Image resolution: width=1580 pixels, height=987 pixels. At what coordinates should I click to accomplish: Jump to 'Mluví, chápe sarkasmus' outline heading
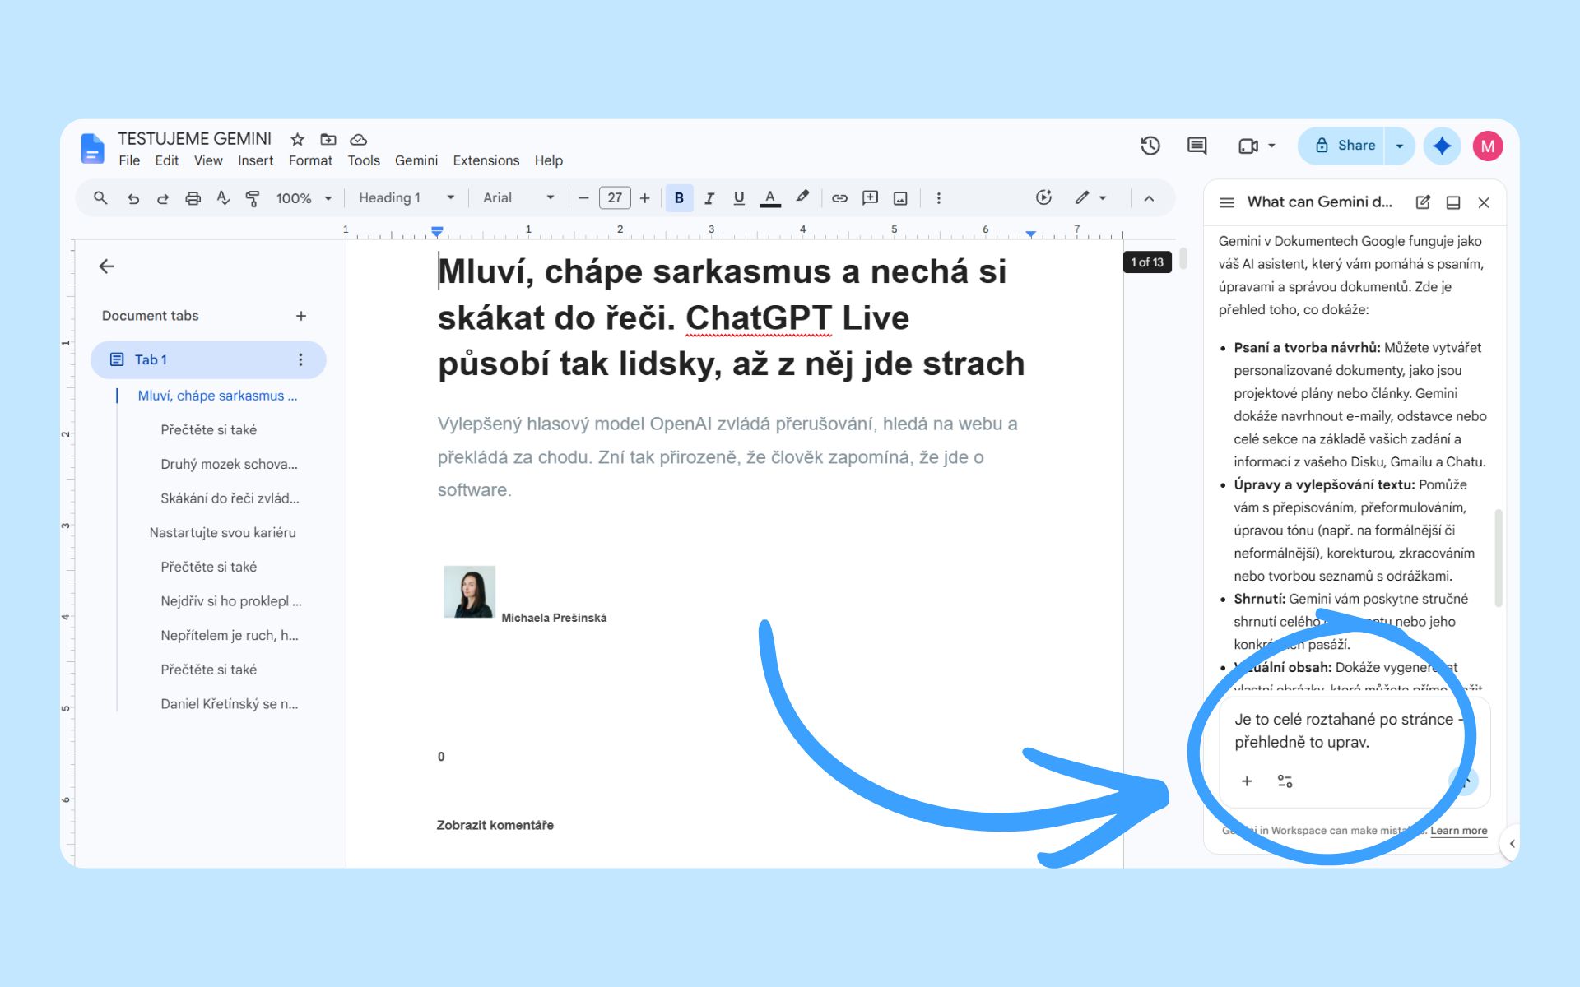[x=217, y=396]
